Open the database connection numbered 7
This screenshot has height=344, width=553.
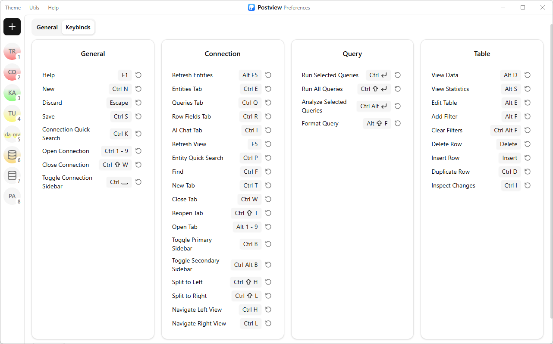(12, 175)
